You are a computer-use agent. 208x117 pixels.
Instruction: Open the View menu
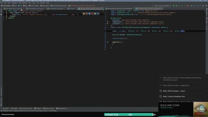click(x=9, y=3)
